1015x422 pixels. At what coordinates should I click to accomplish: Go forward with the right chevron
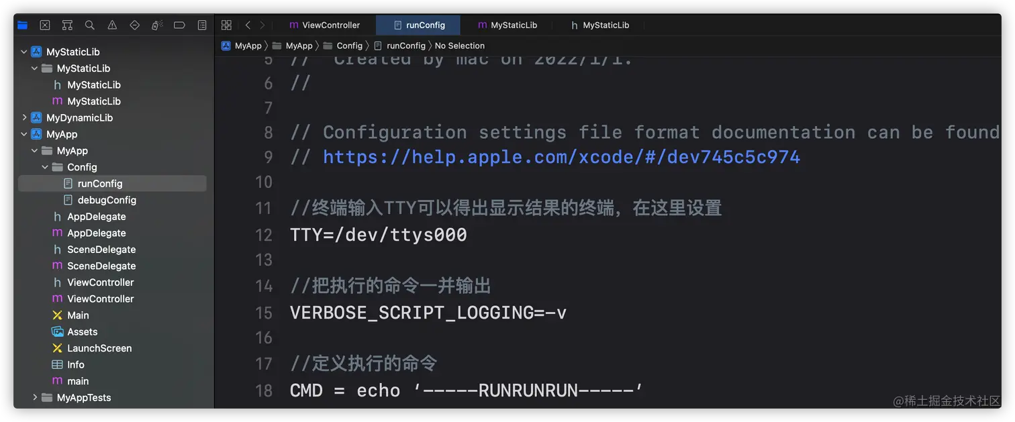(x=262, y=25)
